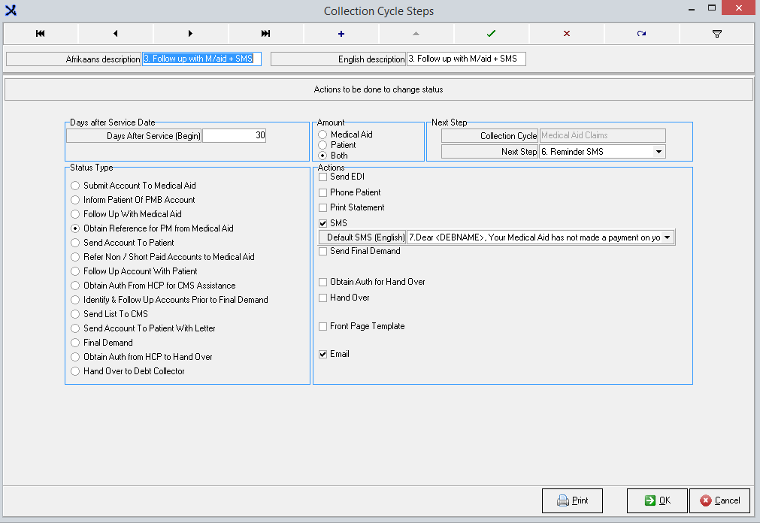This screenshot has width=760, height=523.
Task: Cancel edit with the red X icon
Action: 567,34
